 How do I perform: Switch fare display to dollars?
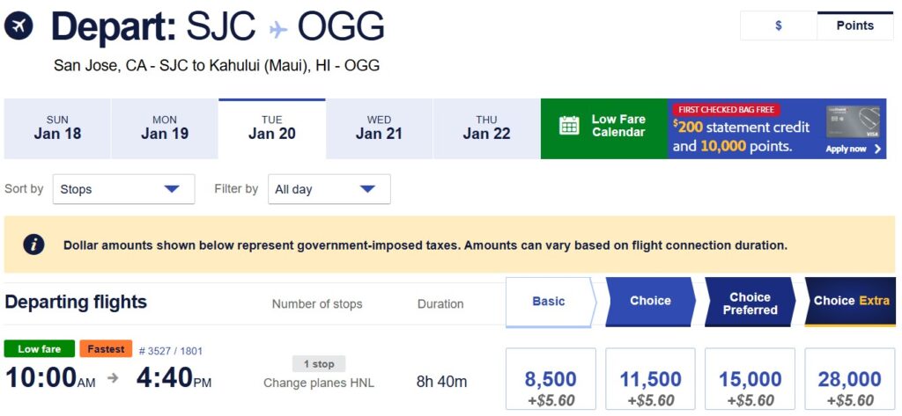click(778, 26)
